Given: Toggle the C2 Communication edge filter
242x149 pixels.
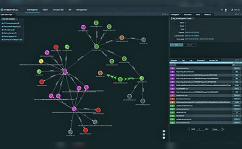Looking at the screenshot, I should 11,23.
